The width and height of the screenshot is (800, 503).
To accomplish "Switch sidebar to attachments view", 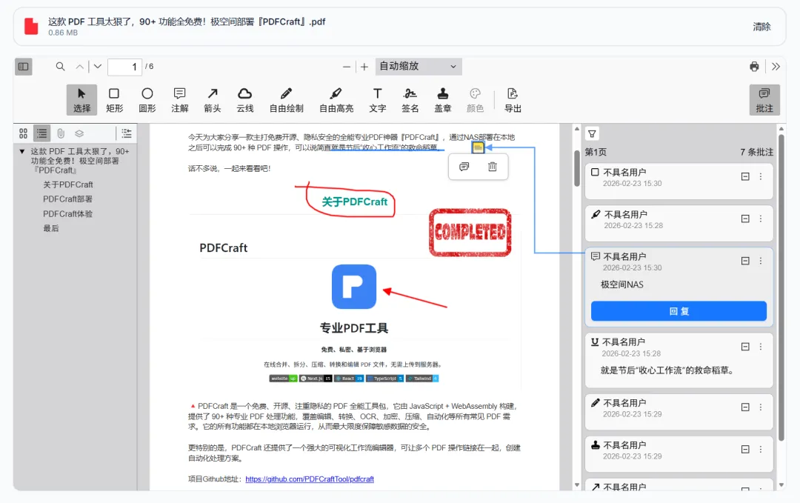I will (61, 133).
